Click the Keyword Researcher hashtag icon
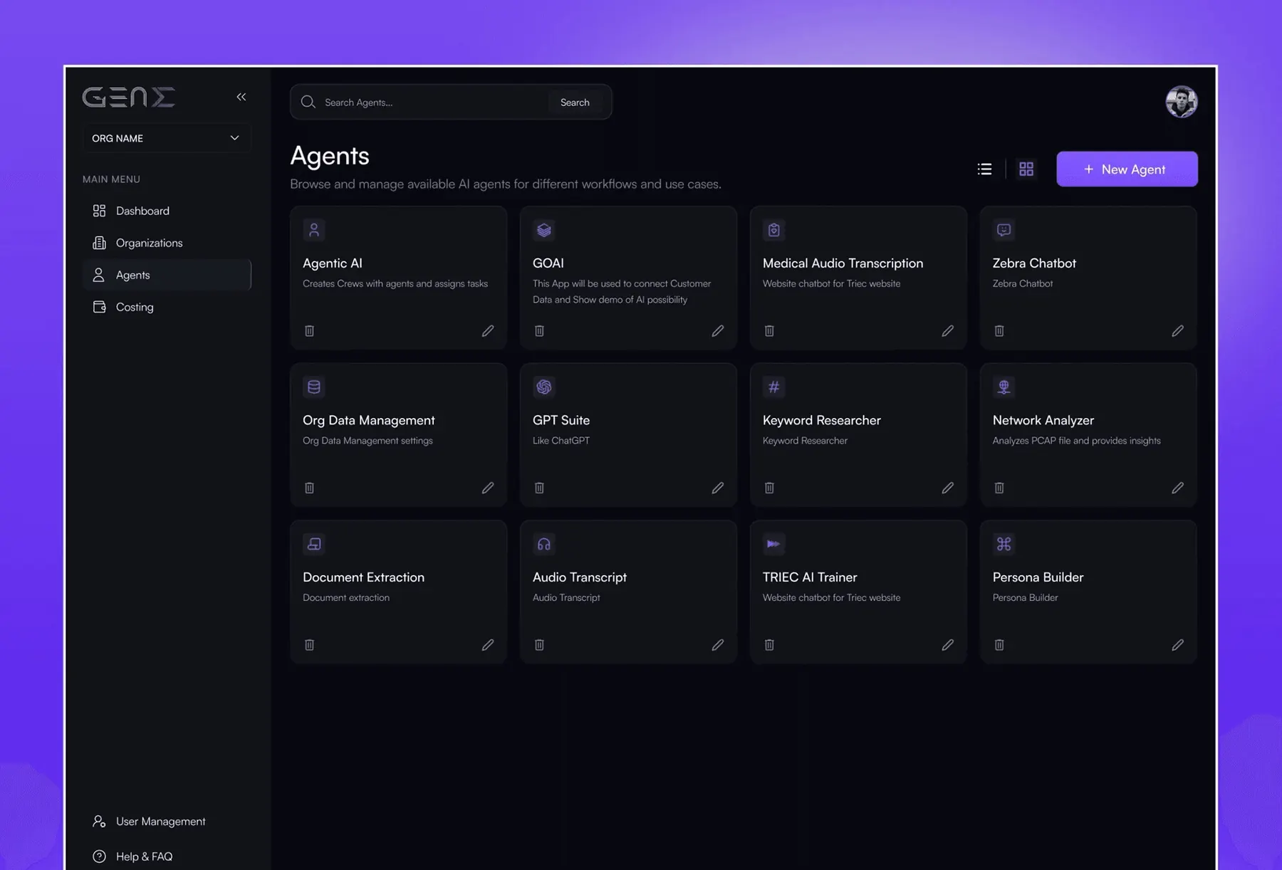 (774, 387)
